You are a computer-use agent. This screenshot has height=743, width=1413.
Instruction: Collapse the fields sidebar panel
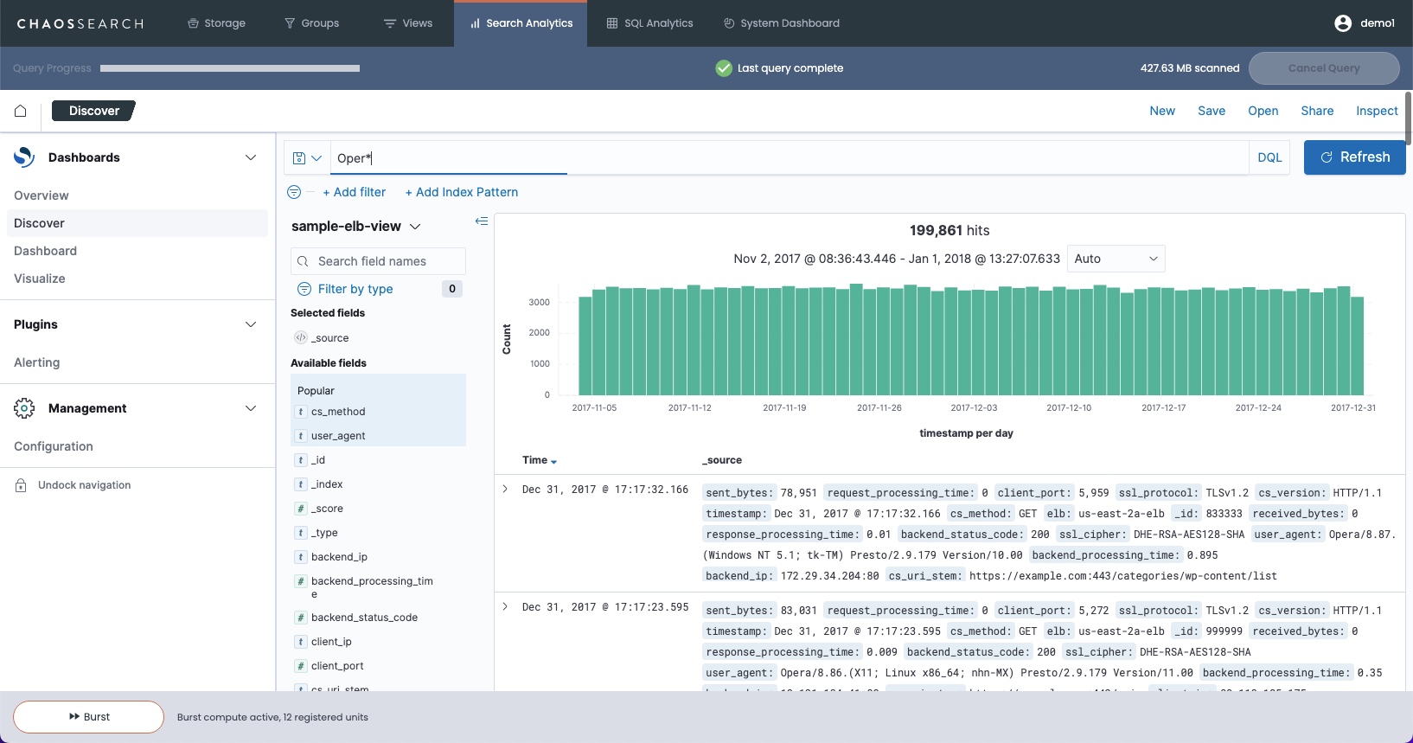pyautogui.click(x=482, y=221)
